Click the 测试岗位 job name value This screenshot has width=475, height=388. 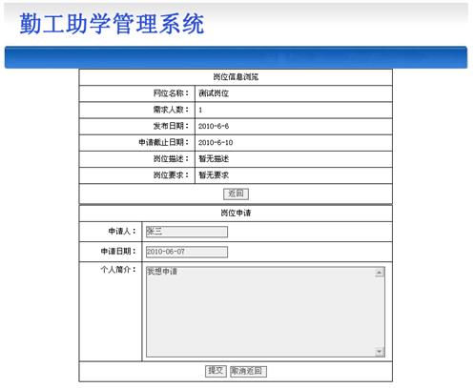coord(214,93)
